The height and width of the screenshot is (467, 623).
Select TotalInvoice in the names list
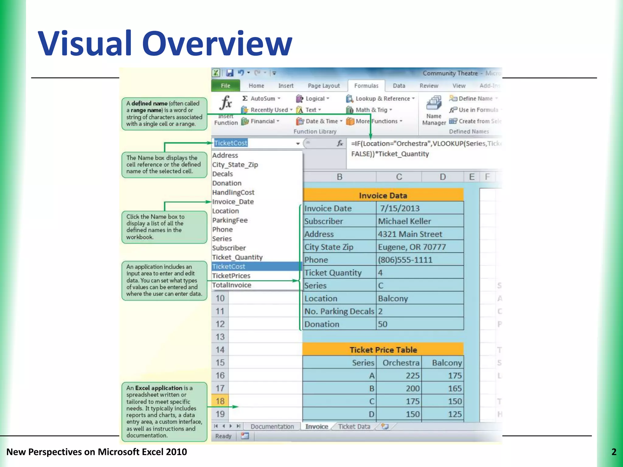pos(256,285)
